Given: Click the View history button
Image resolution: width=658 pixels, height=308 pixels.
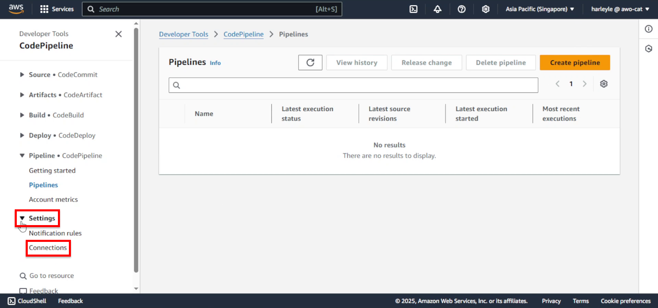Looking at the screenshot, I should click(357, 63).
